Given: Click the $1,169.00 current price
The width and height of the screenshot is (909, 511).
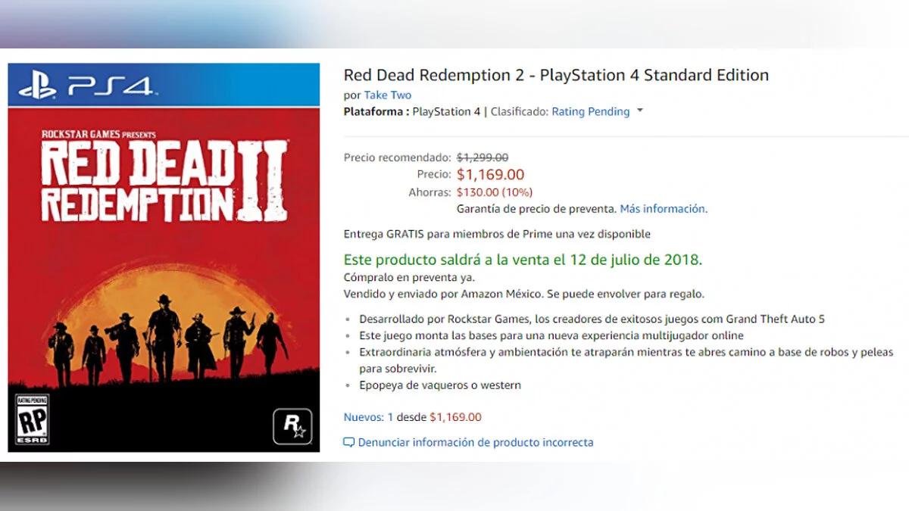Looking at the screenshot, I should [x=490, y=175].
